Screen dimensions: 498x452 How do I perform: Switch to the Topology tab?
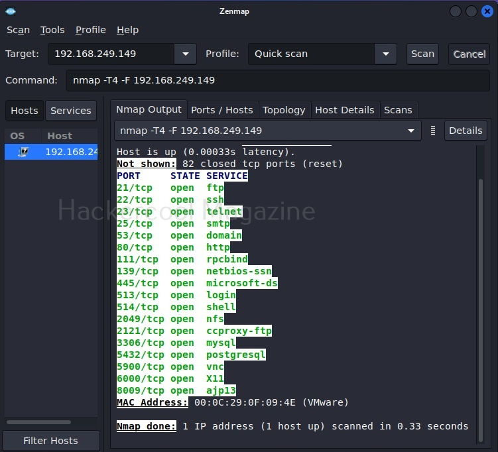[284, 110]
